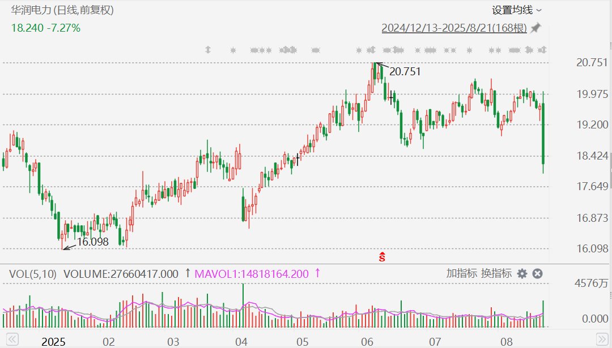Pin the chart date range
This screenshot has height=348, width=612.
click(535, 28)
